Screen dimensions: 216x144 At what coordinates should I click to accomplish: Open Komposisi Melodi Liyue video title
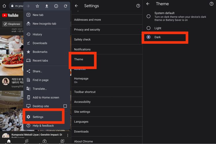[x=37, y=134]
